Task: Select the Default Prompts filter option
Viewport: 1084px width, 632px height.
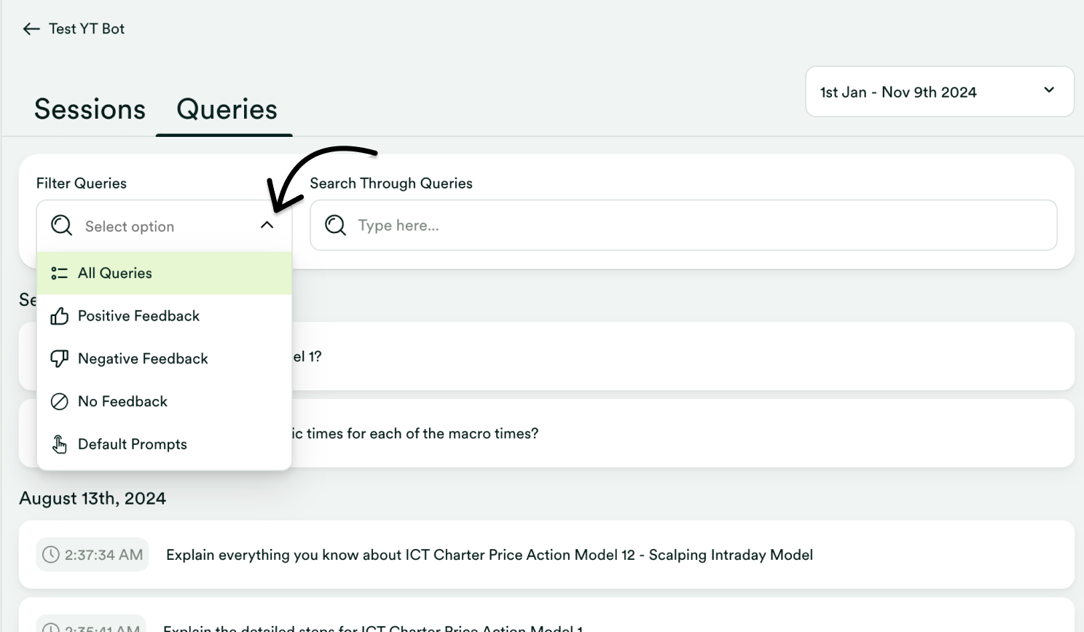Action: [132, 444]
